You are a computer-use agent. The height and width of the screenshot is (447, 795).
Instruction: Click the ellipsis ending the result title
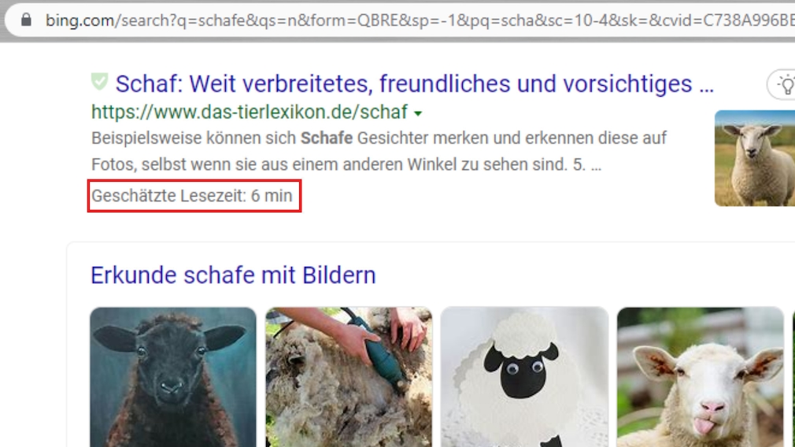point(706,86)
